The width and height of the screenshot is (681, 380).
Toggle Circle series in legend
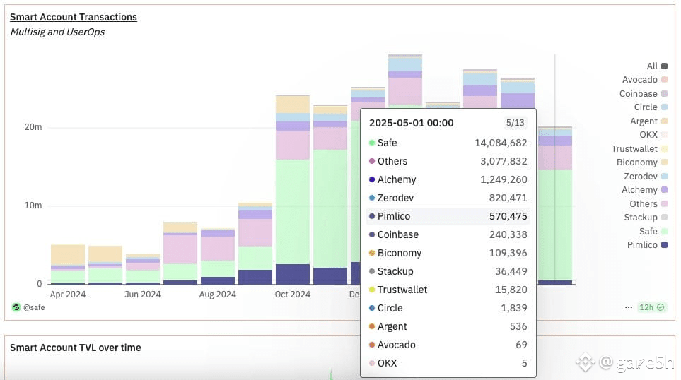tap(651, 107)
